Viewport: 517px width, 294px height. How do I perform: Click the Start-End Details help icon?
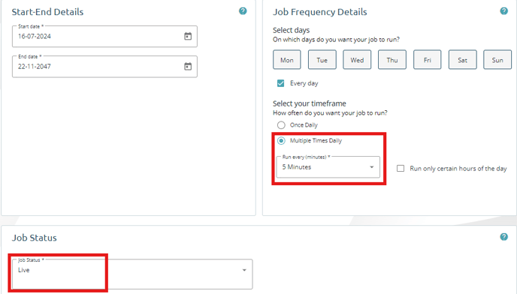(x=243, y=11)
